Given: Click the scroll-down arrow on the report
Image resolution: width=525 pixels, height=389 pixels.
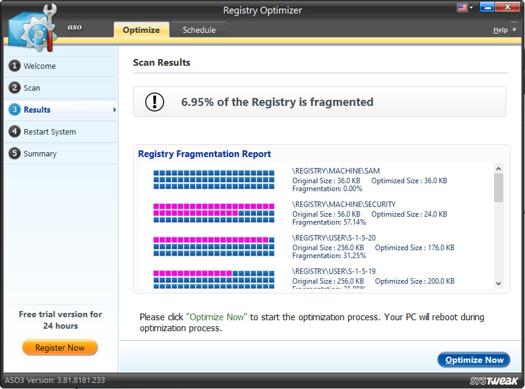Looking at the screenshot, I should pos(499,283).
